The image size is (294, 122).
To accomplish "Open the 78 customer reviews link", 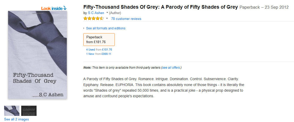I will [126, 19].
